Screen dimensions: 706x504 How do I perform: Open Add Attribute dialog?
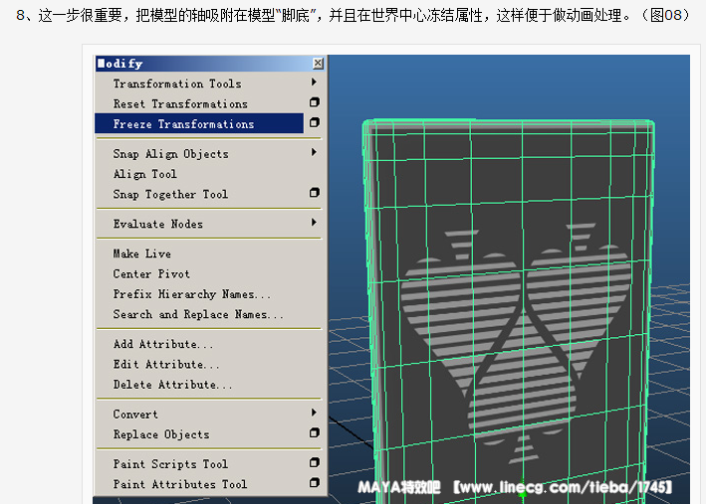pyautogui.click(x=163, y=344)
